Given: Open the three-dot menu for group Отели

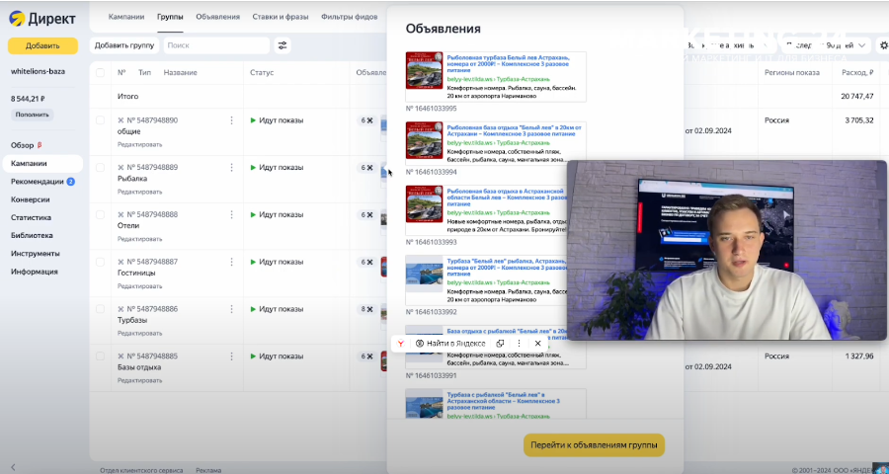Looking at the screenshot, I should [x=231, y=214].
